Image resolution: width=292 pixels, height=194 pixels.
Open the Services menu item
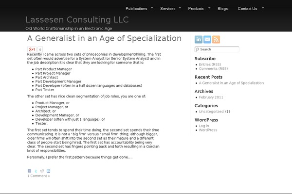coord(167,9)
